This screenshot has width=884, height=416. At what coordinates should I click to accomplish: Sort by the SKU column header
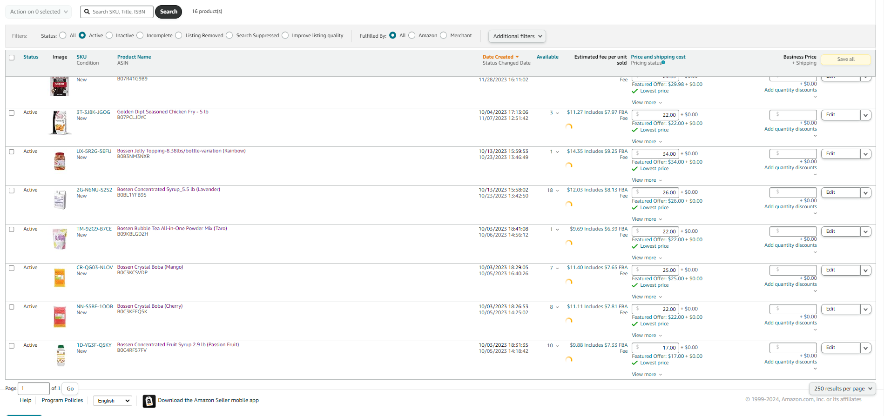[x=81, y=57]
